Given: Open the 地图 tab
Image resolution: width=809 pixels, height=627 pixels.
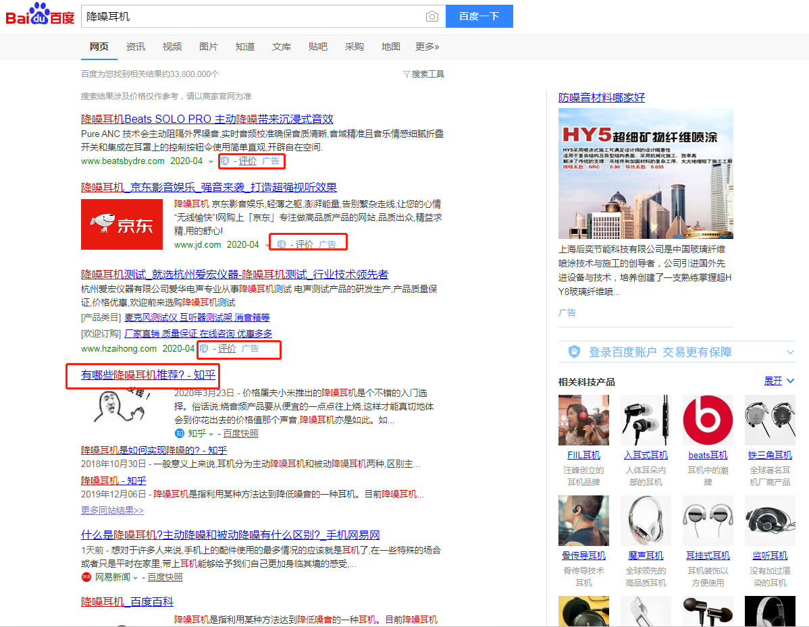Looking at the screenshot, I should point(390,47).
